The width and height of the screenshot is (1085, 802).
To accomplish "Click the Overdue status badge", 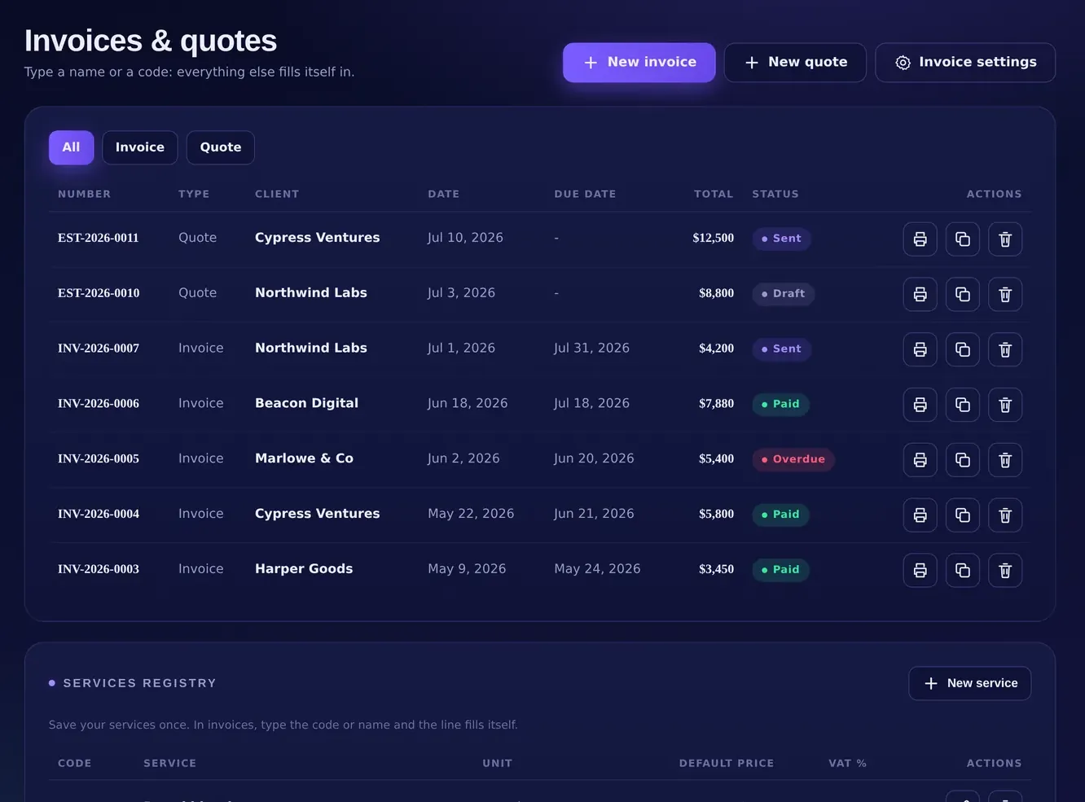I will [793, 459].
